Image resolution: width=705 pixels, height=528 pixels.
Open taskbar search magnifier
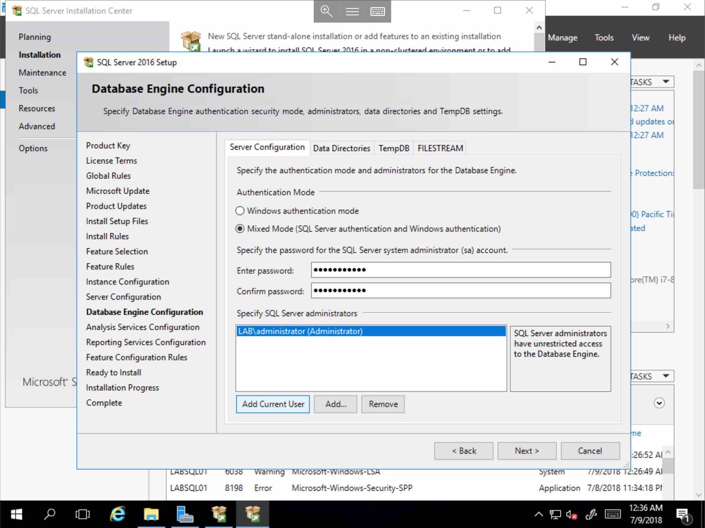[x=49, y=514]
